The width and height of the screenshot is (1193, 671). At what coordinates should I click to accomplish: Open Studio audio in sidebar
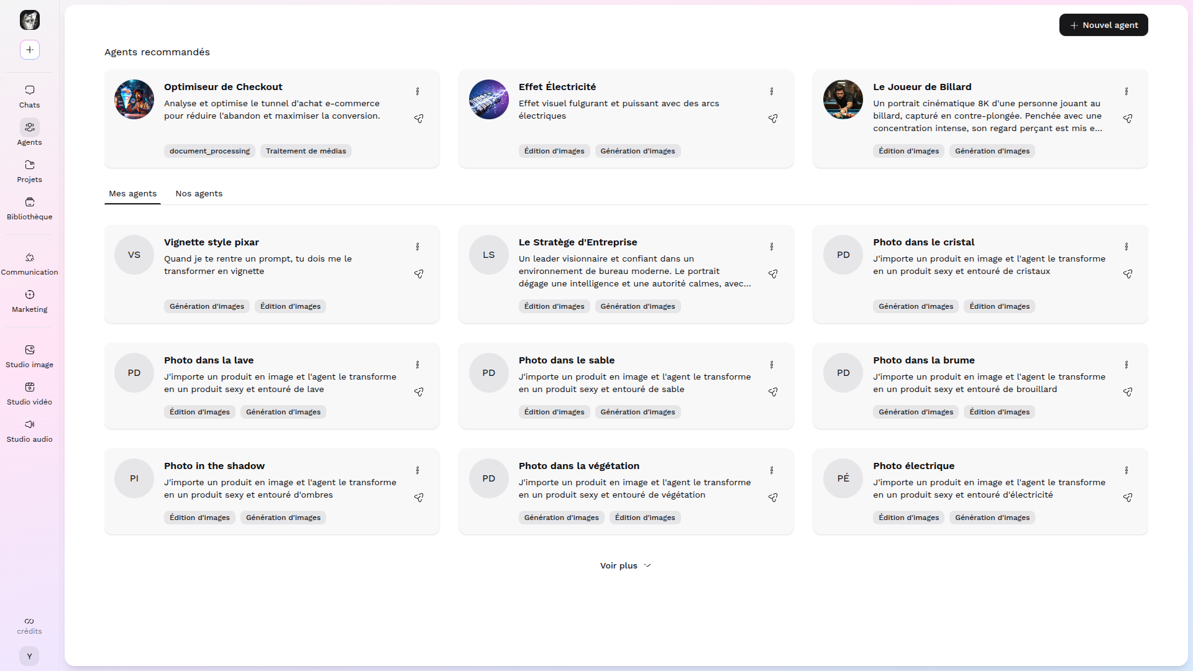click(x=29, y=431)
